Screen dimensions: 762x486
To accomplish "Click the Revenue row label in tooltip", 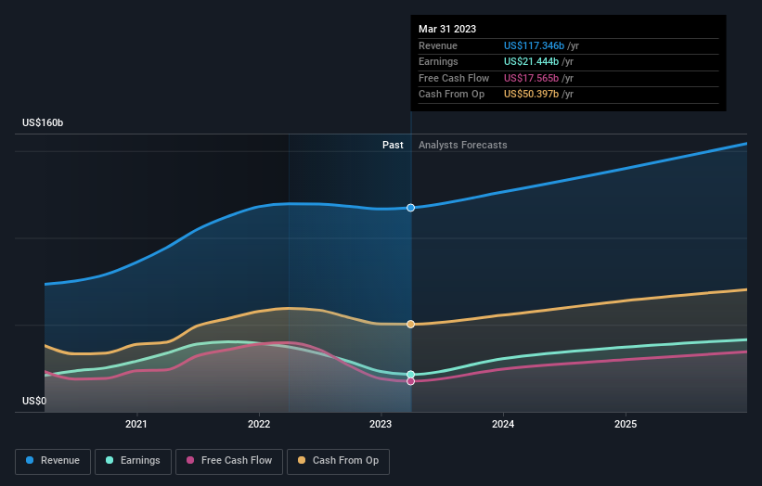I will tap(438, 45).
